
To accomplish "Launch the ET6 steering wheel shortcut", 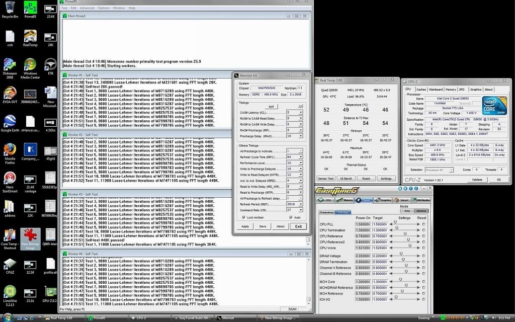I will (x=51, y=66).
